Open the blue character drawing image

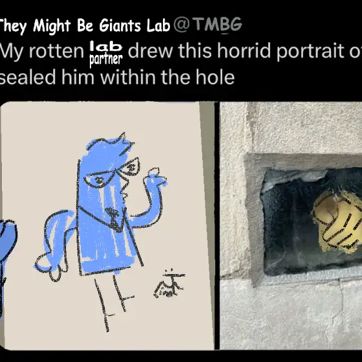point(107,226)
